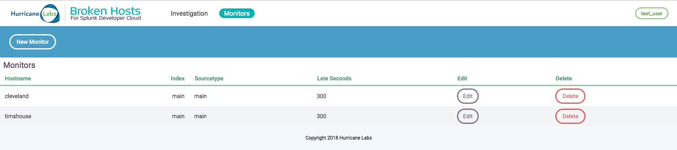677x150 pixels.
Task: Open the test_user account menu
Action: point(652,13)
